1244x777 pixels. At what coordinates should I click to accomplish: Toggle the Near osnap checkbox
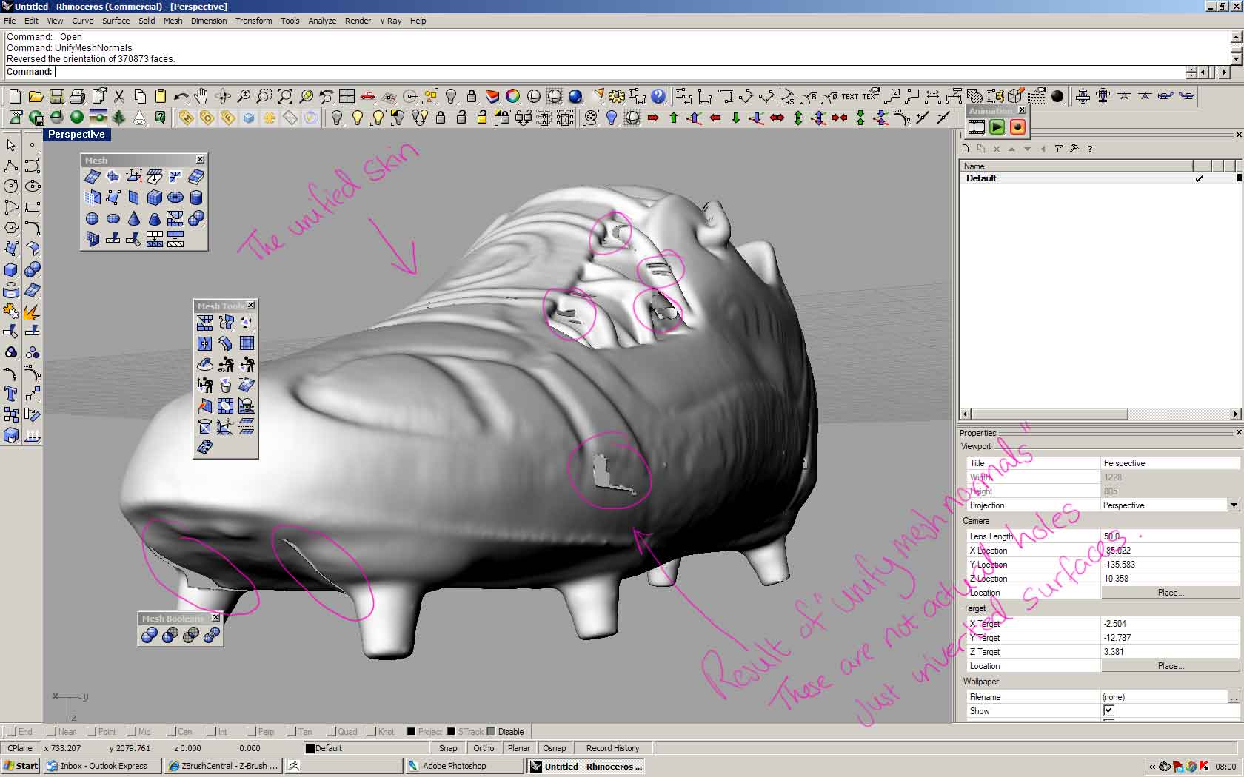tap(51, 732)
